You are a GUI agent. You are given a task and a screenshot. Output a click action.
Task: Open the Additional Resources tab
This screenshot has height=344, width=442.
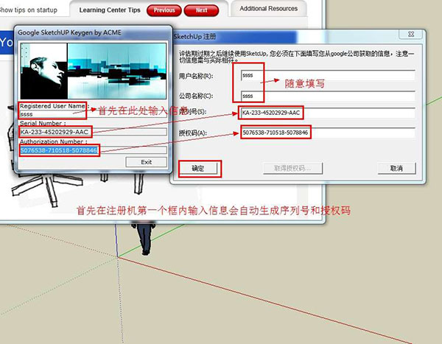pyautogui.click(x=269, y=9)
